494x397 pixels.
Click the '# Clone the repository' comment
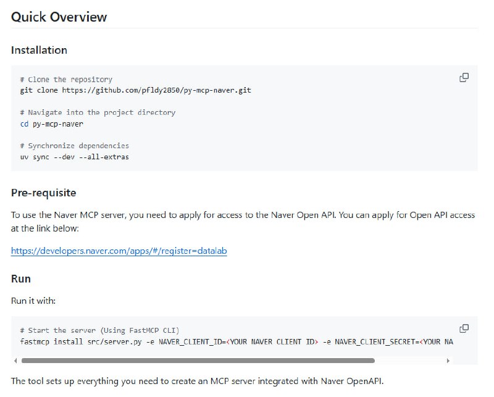(66, 80)
